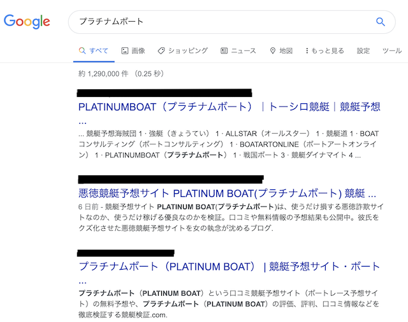Click the colored magnifier icon beside すべて
This screenshot has width=408, height=322.
click(x=82, y=50)
